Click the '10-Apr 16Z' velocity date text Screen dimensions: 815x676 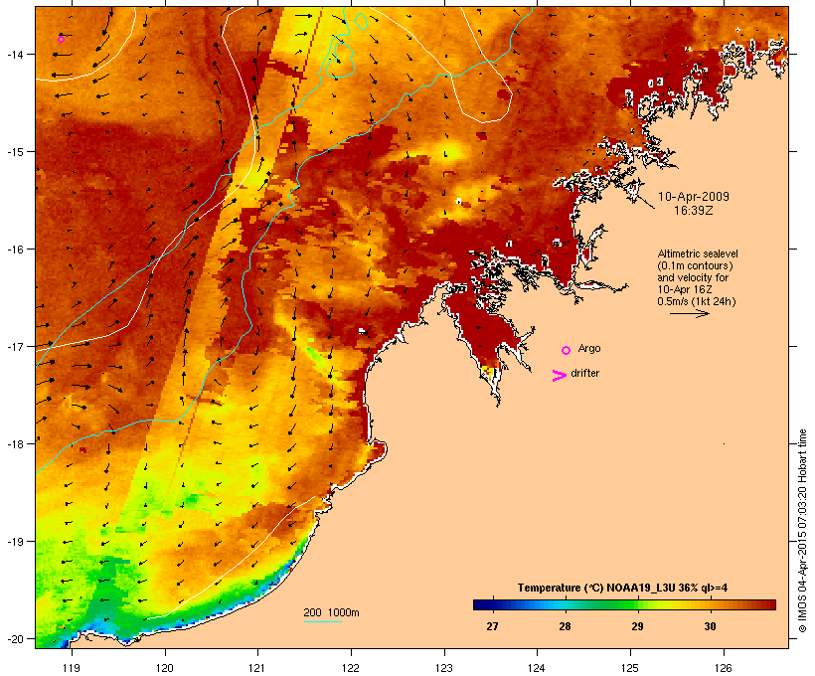coord(685,289)
